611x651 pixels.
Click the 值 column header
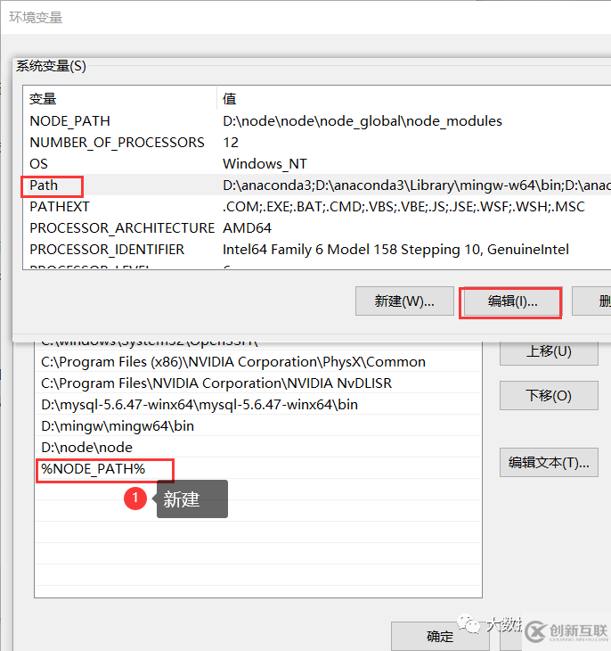[x=413, y=99]
